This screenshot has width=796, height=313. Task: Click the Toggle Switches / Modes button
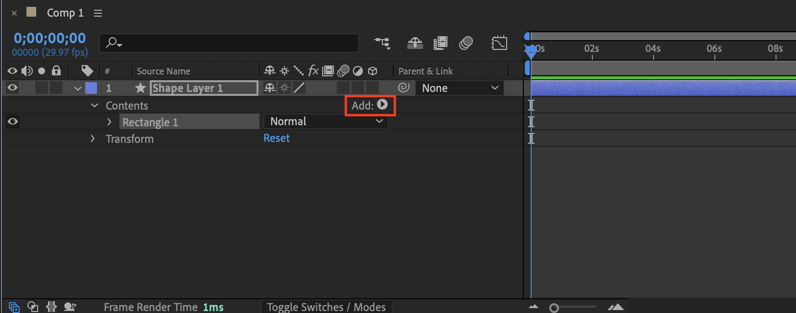[x=327, y=307]
